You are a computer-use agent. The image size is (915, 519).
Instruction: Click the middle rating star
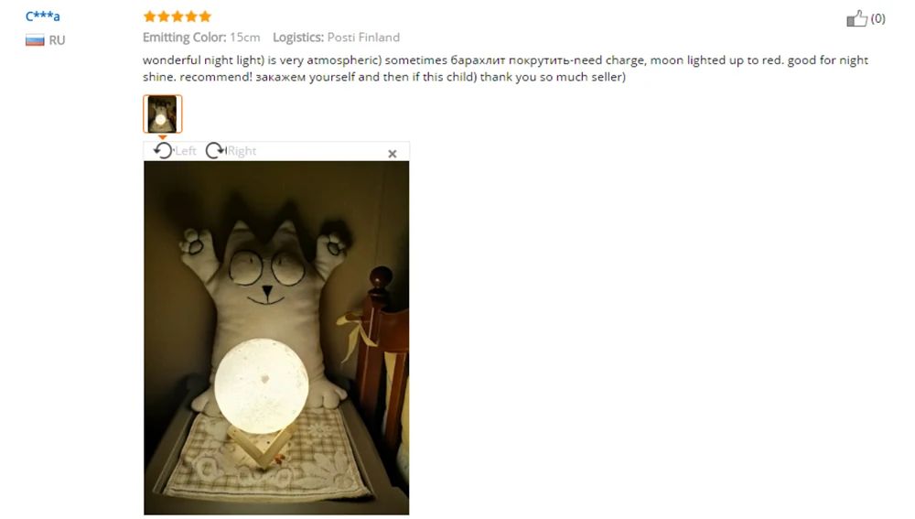click(178, 16)
